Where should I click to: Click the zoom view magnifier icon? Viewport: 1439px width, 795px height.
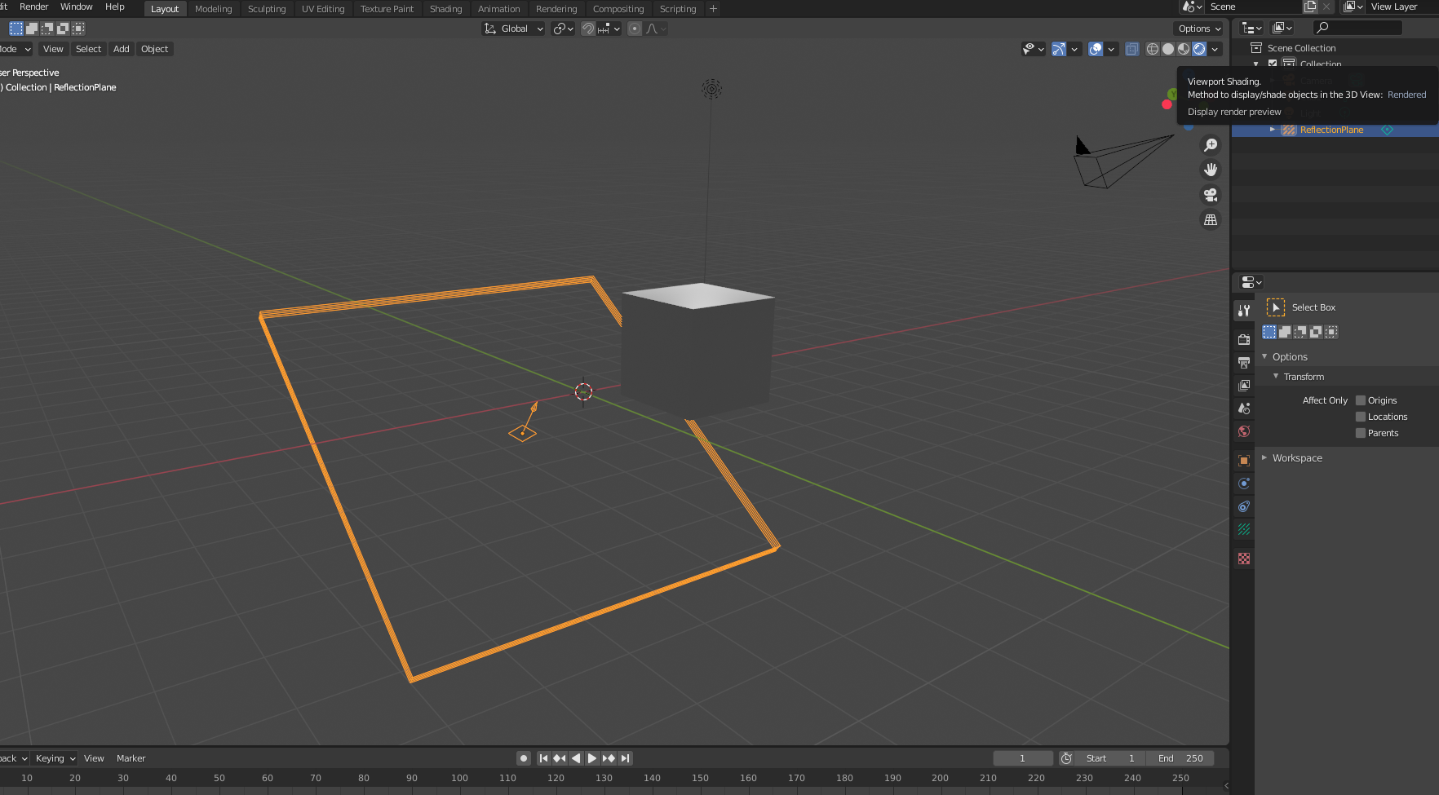pyautogui.click(x=1211, y=144)
